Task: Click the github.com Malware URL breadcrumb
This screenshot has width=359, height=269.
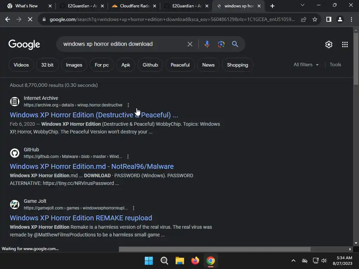Action: pos(73,157)
